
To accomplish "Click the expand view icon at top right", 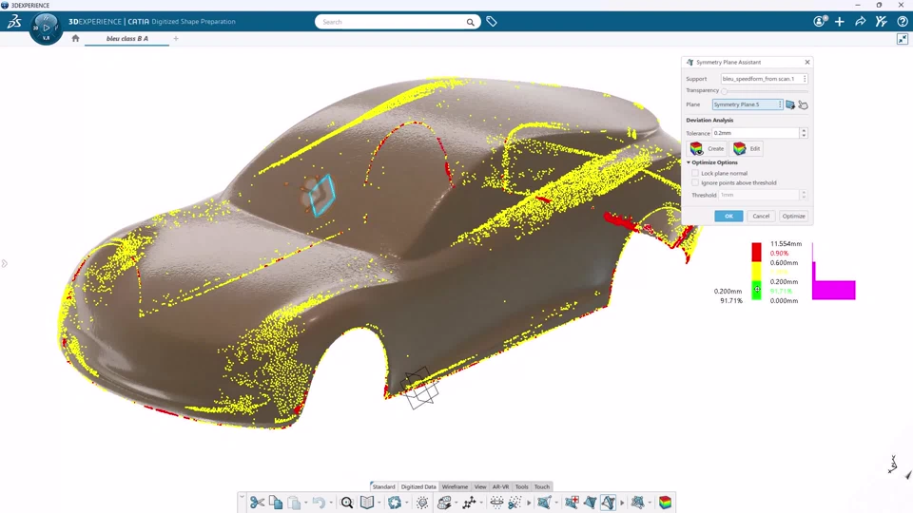I will point(903,39).
